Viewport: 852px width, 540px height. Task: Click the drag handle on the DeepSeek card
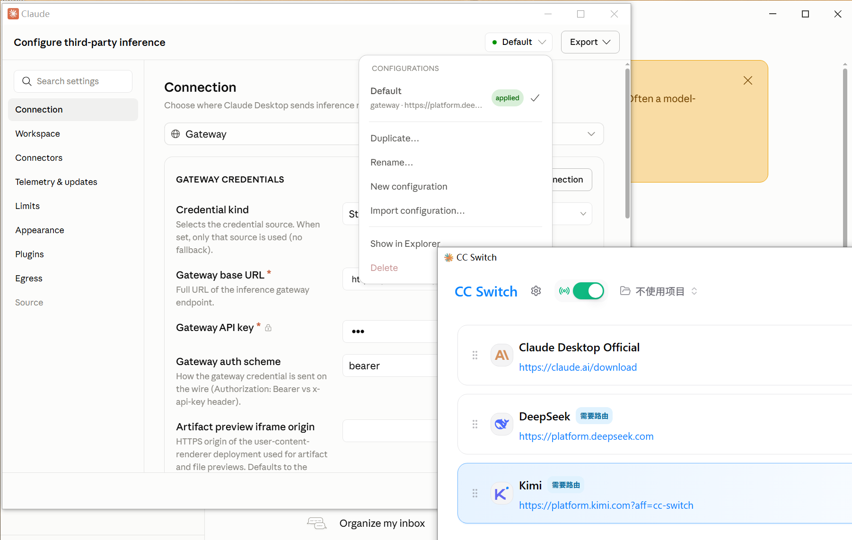point(475,424)
